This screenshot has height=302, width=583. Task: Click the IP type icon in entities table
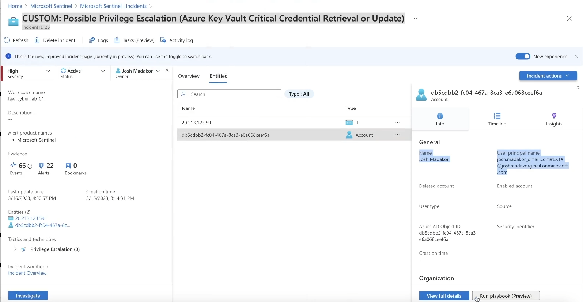coord(349,123)
